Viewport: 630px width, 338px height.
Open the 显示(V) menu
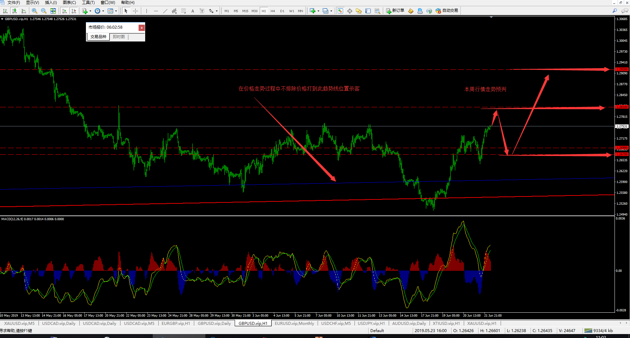tap(32, 3)
